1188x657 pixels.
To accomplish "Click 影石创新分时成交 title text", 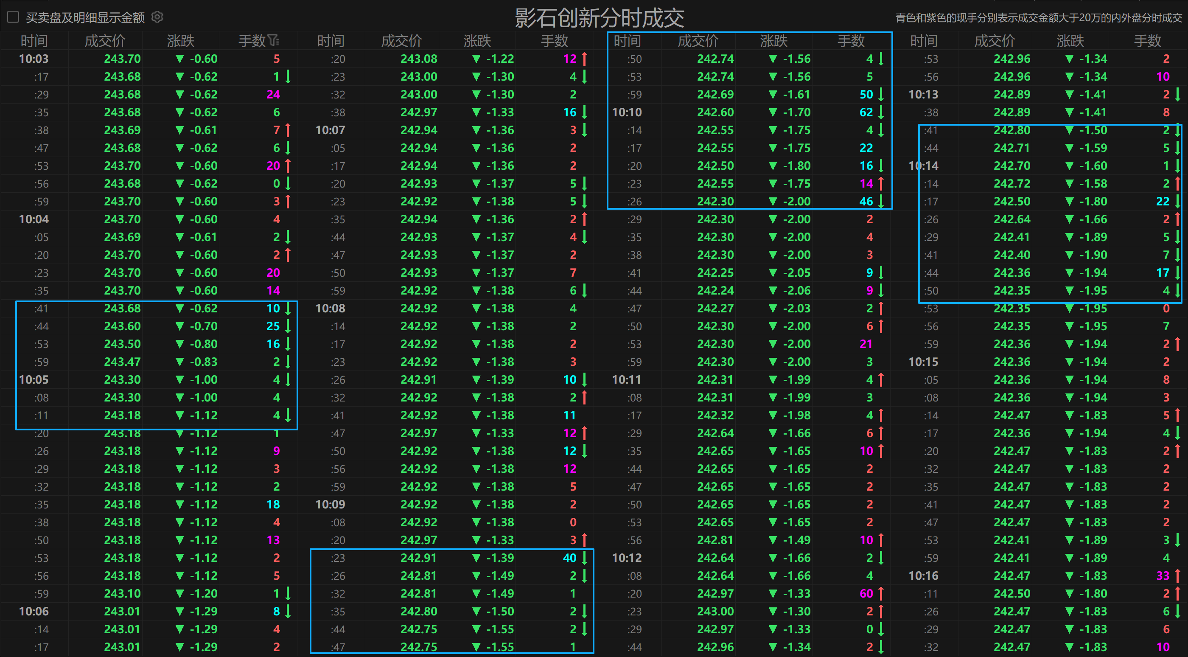I will (599, 17).
